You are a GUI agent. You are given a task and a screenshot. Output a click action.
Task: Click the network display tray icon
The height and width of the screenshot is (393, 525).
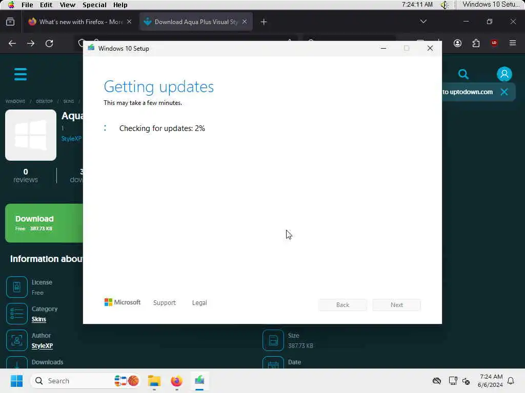[453, 381]
